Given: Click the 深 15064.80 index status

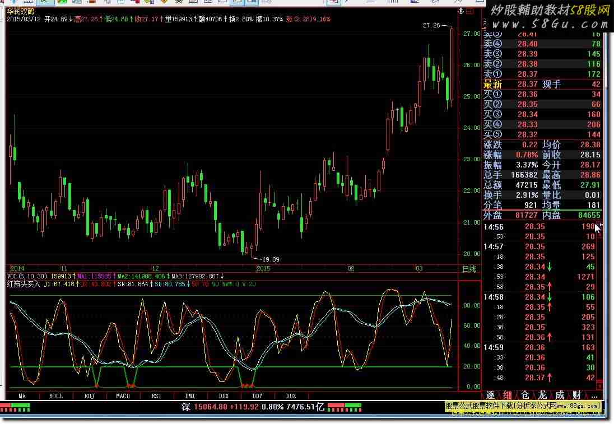Looking at the screenshot, I should (253, 407).
